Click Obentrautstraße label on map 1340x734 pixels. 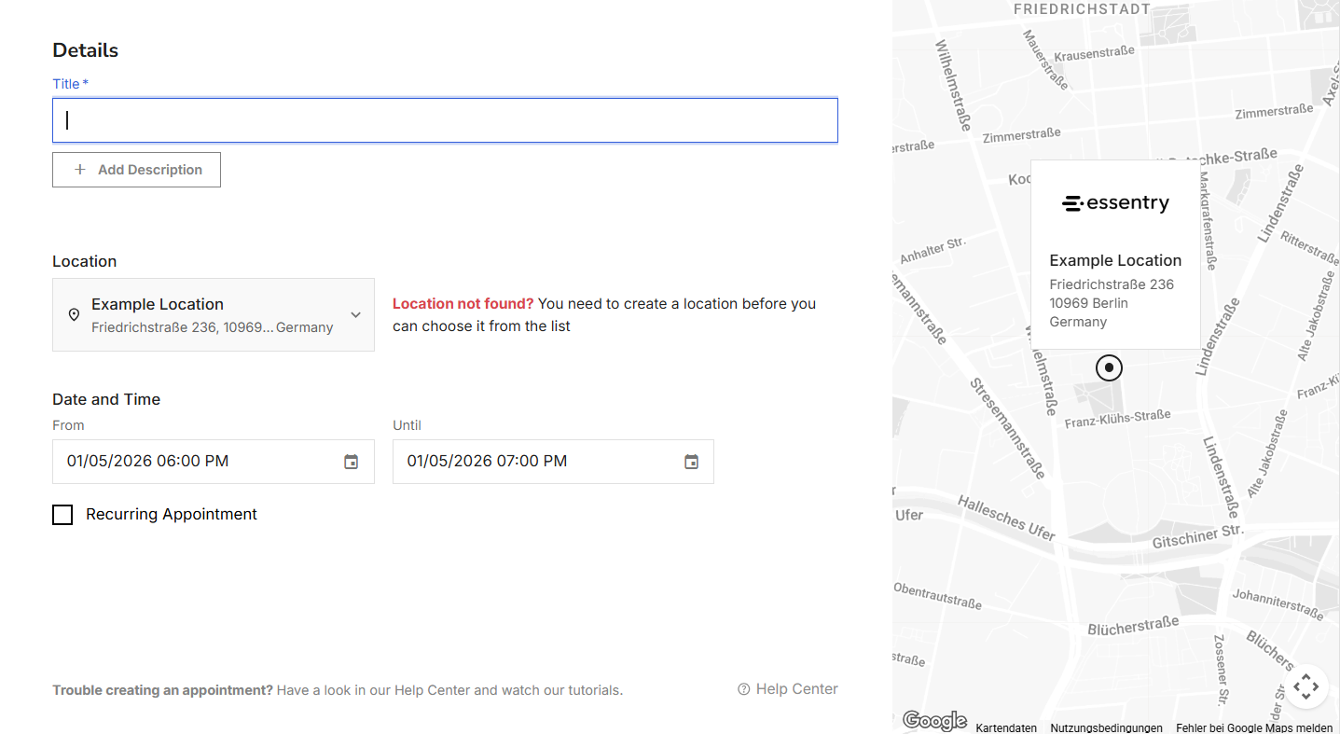[937, 596]
